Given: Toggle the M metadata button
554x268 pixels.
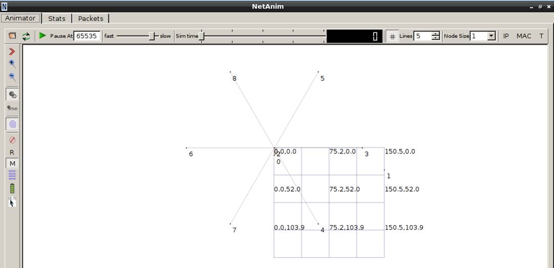Looking at the screenshot, I should [12, 164].
